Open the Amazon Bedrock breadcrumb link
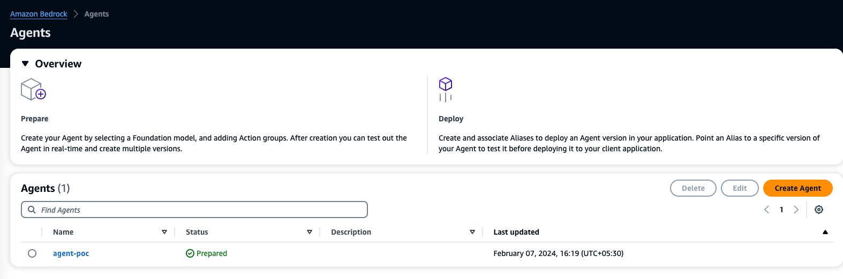The height and width of the screenshot is (279, 843). (39, 14)
